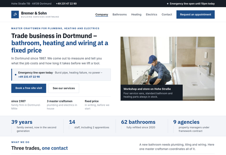Viewport: 226px width, 155px height.
Task: Go to the Heating menu item
Action: pyautogui.click(x=136, y=15)
